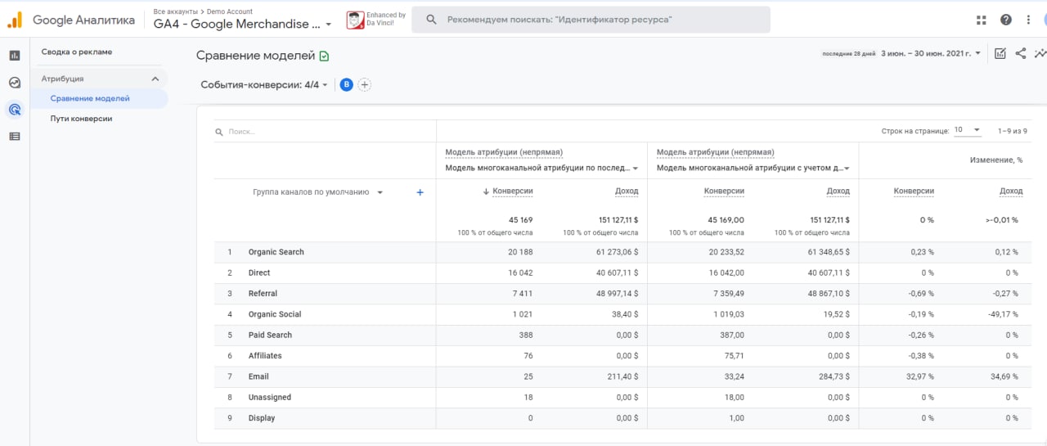Add a dimension with the blue plus

click(420, 192)
